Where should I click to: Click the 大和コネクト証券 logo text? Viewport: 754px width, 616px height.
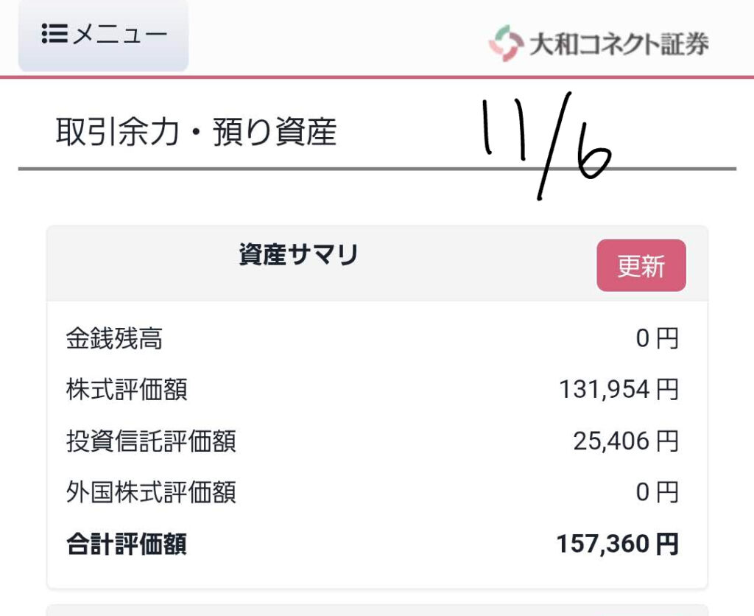(x=619, y=44)
